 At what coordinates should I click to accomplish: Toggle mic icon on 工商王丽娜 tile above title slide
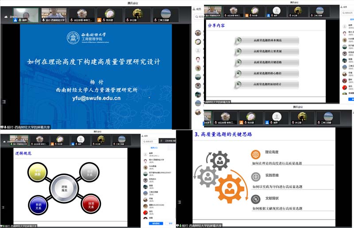(x=155, y=20)
